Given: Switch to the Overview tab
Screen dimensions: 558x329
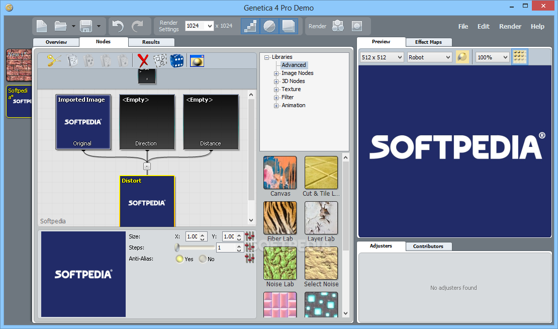Looking at the screenshot, I should (56, 42).
